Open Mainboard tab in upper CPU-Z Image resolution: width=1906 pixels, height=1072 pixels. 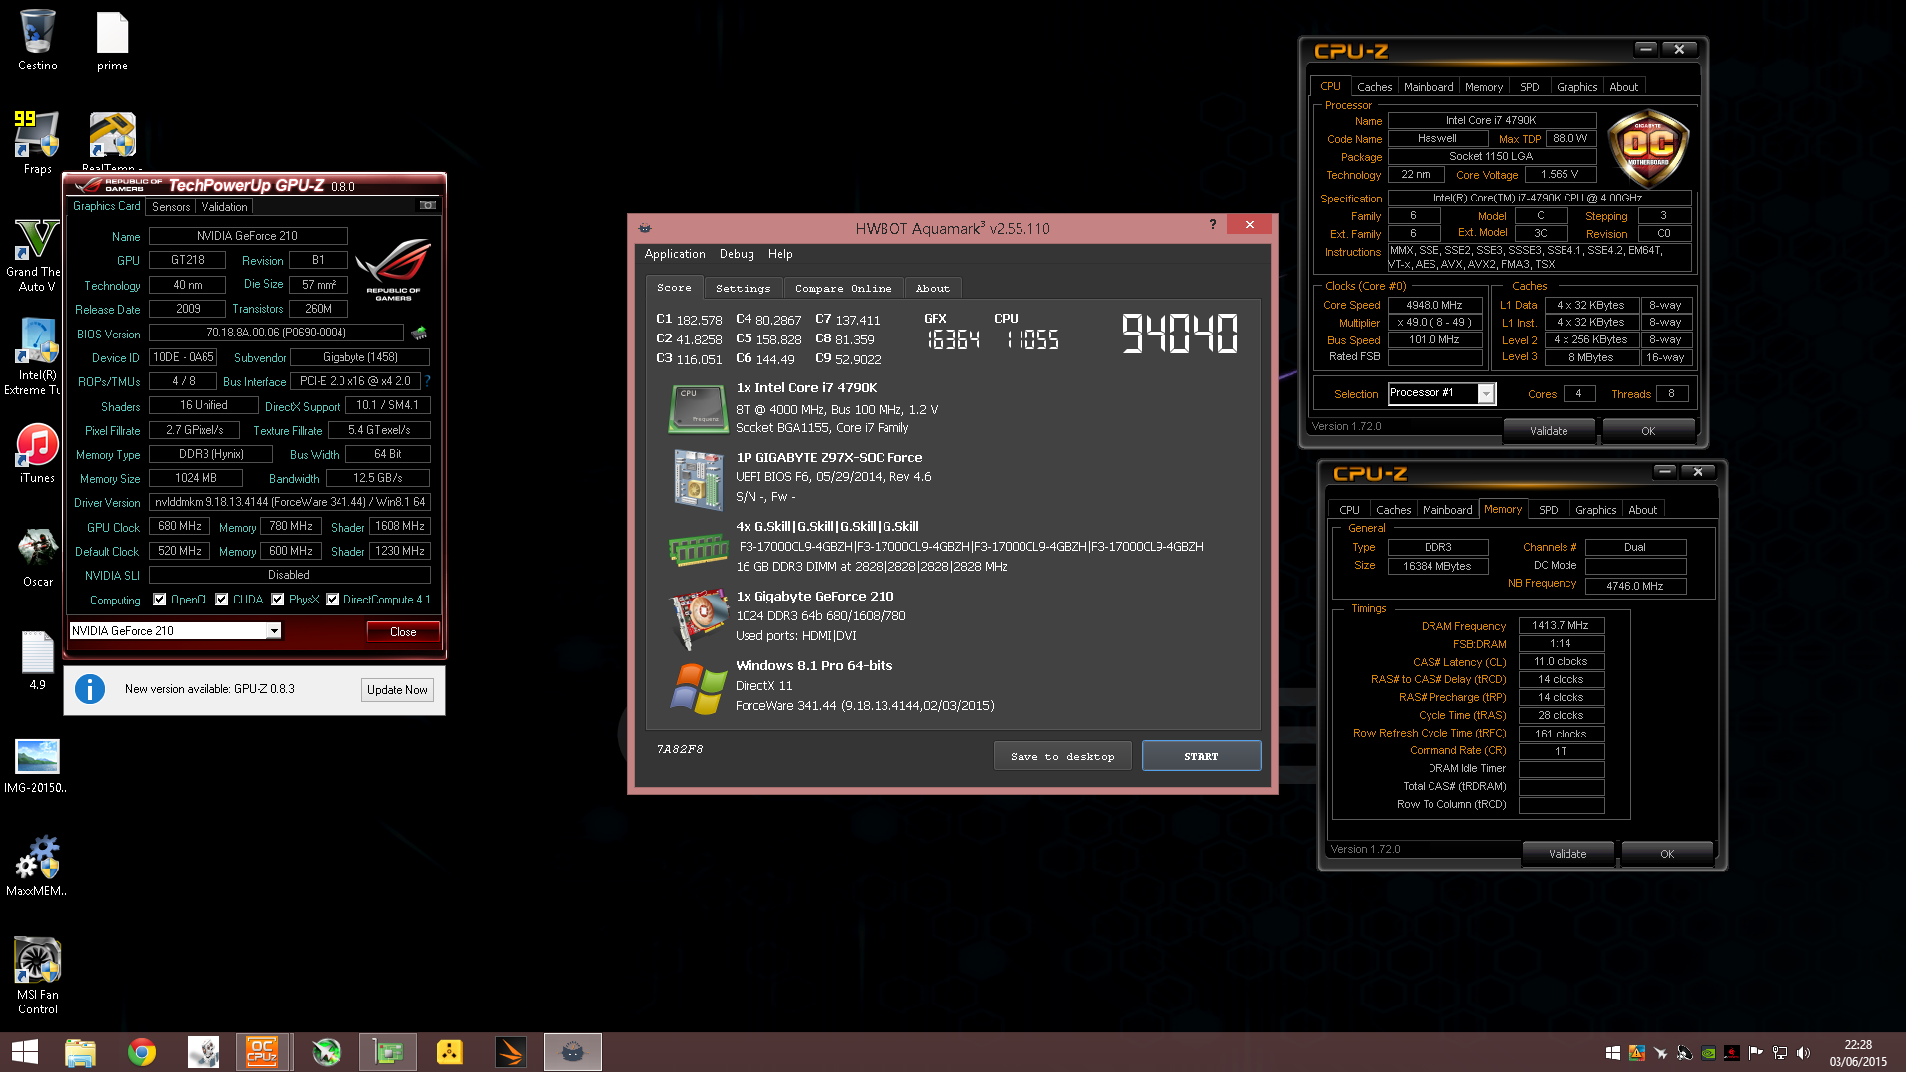[1429, 87]
